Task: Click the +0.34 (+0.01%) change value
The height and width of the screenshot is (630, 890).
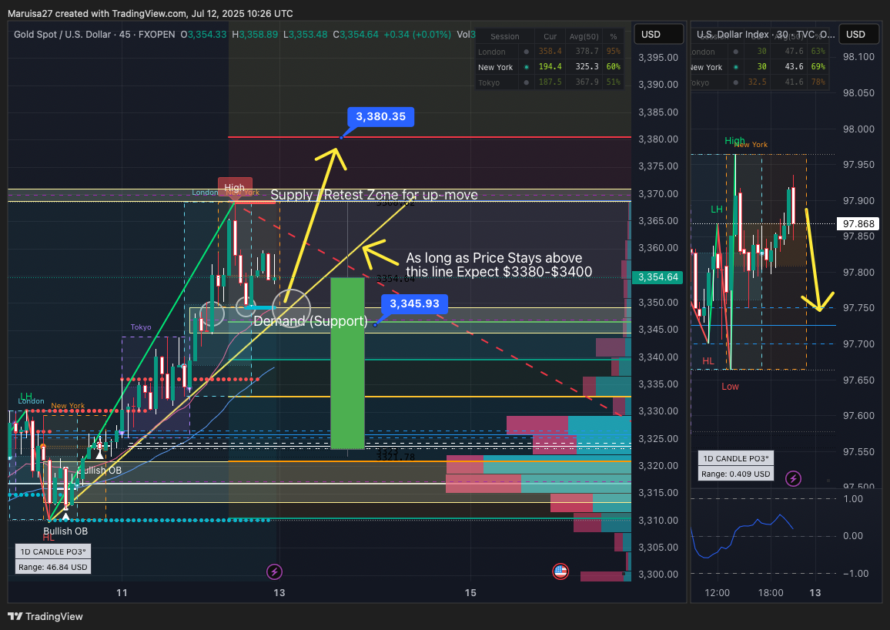Action: [x=417, y=35]
